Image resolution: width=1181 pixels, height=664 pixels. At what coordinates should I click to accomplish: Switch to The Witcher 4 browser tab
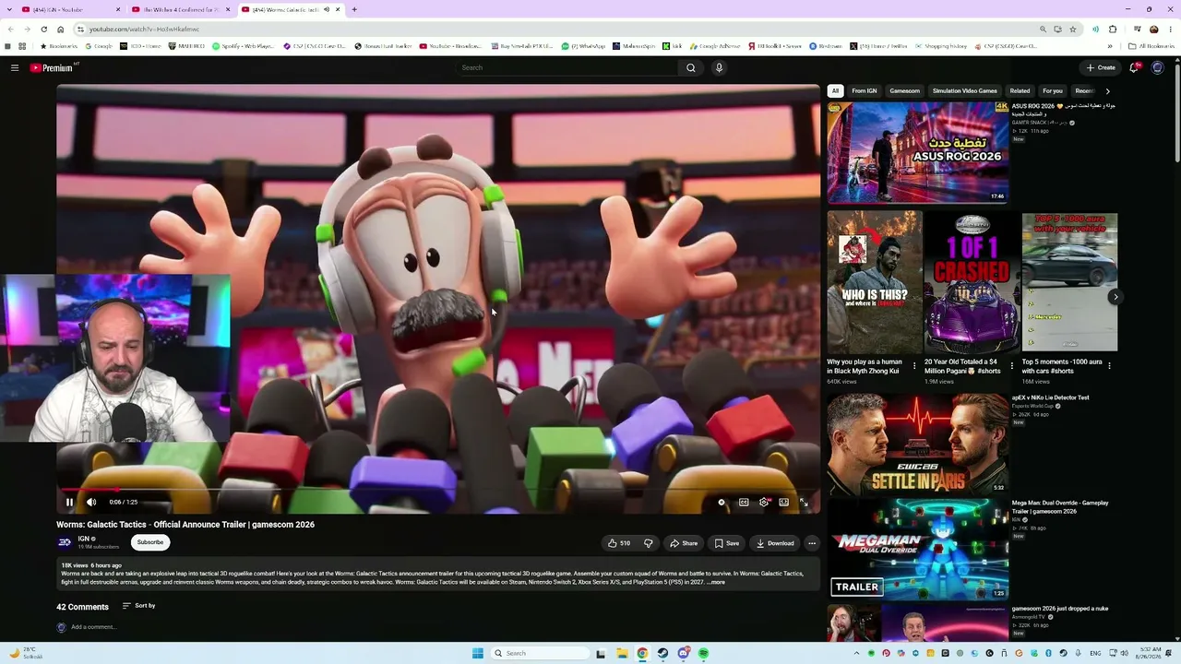point(183,9)
